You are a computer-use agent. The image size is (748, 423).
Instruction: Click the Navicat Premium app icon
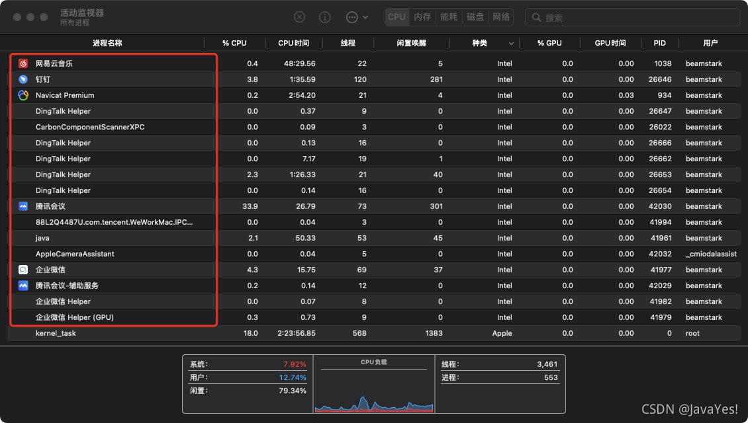coord(23,95)
